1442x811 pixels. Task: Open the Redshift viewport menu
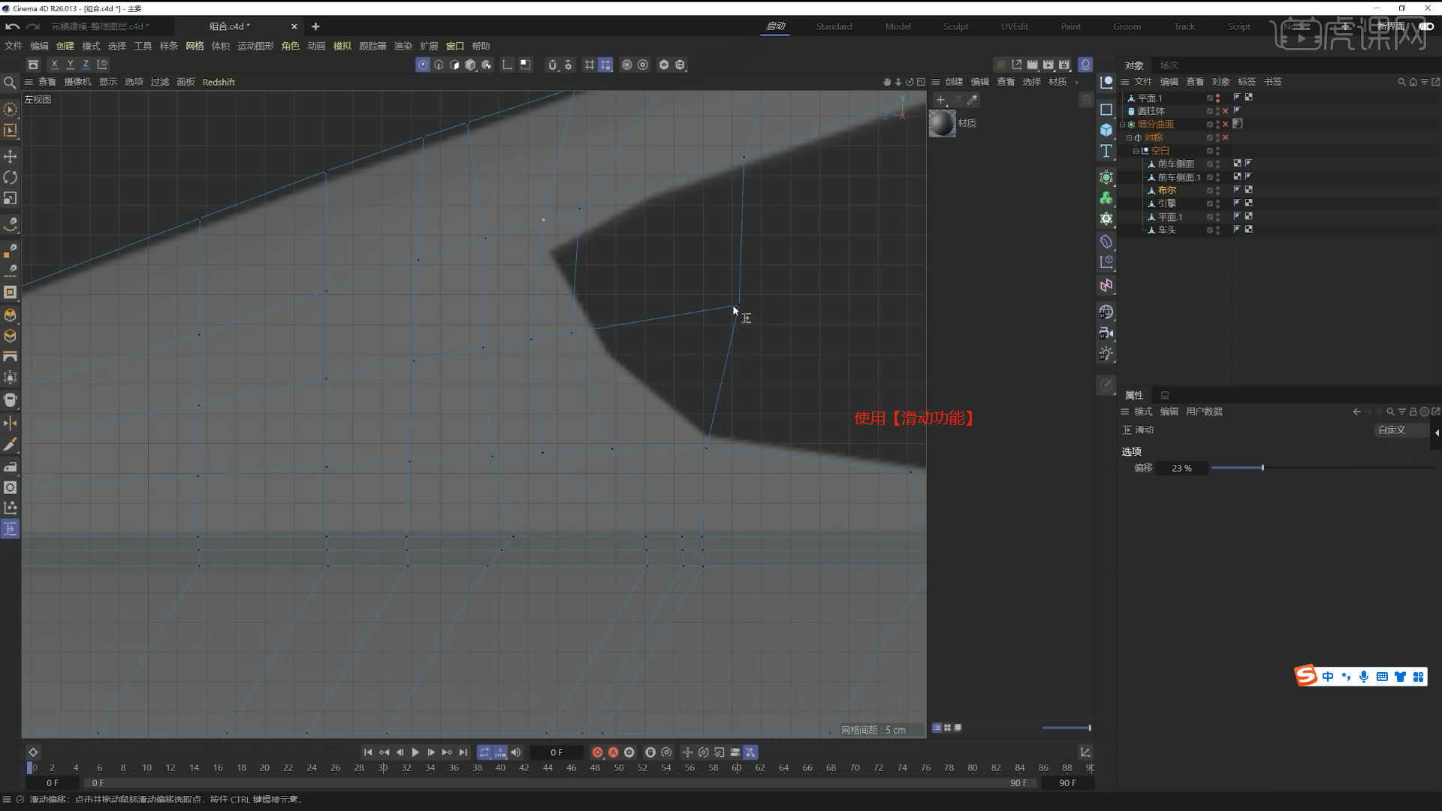[x=219, y=82]
